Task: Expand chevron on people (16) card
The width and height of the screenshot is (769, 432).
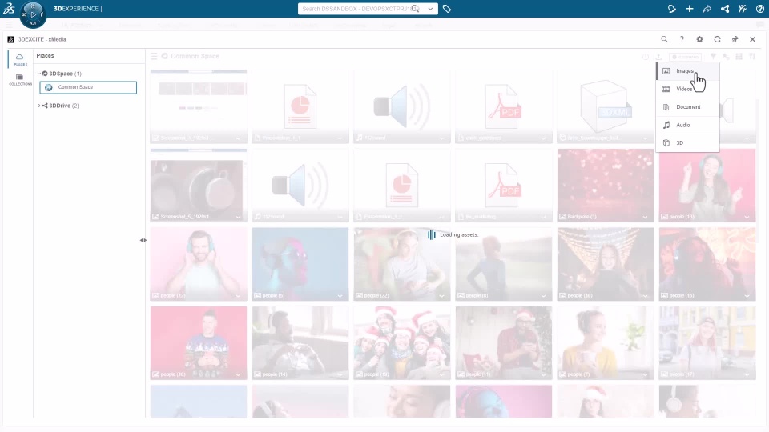Action: 747,296
